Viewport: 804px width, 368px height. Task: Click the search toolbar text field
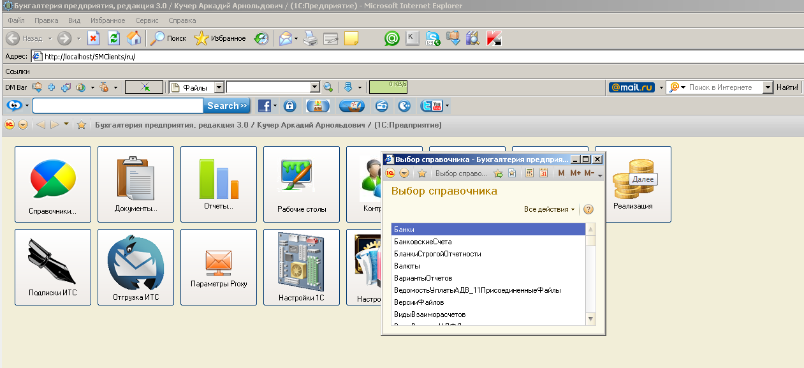point(117,106)
